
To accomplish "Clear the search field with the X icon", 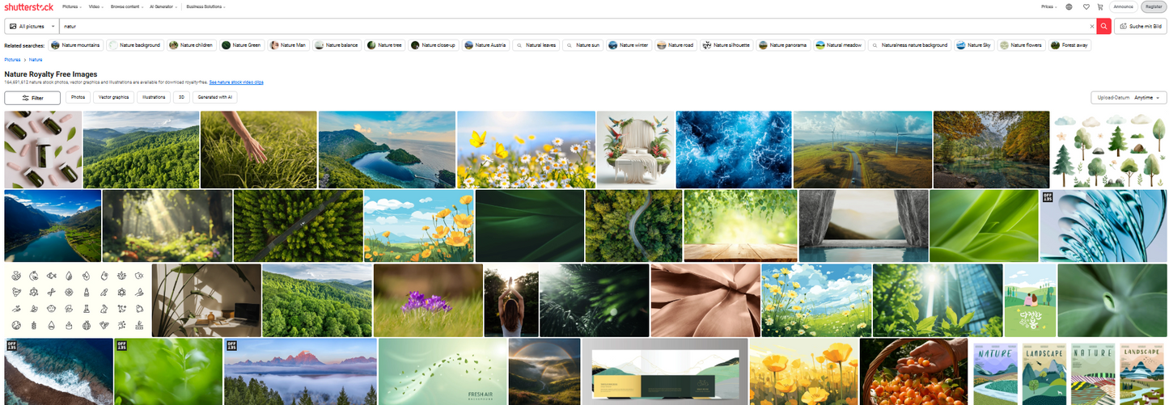I will (1091, 26).
